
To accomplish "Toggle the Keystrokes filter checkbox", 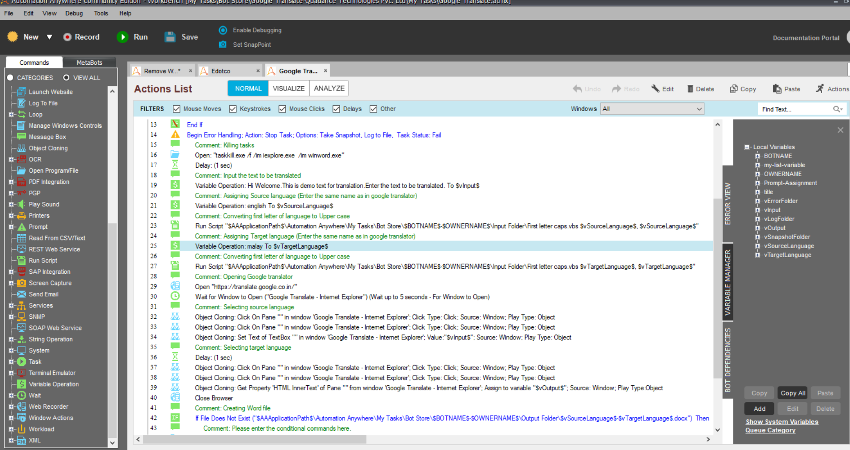I will pos(233,109).
